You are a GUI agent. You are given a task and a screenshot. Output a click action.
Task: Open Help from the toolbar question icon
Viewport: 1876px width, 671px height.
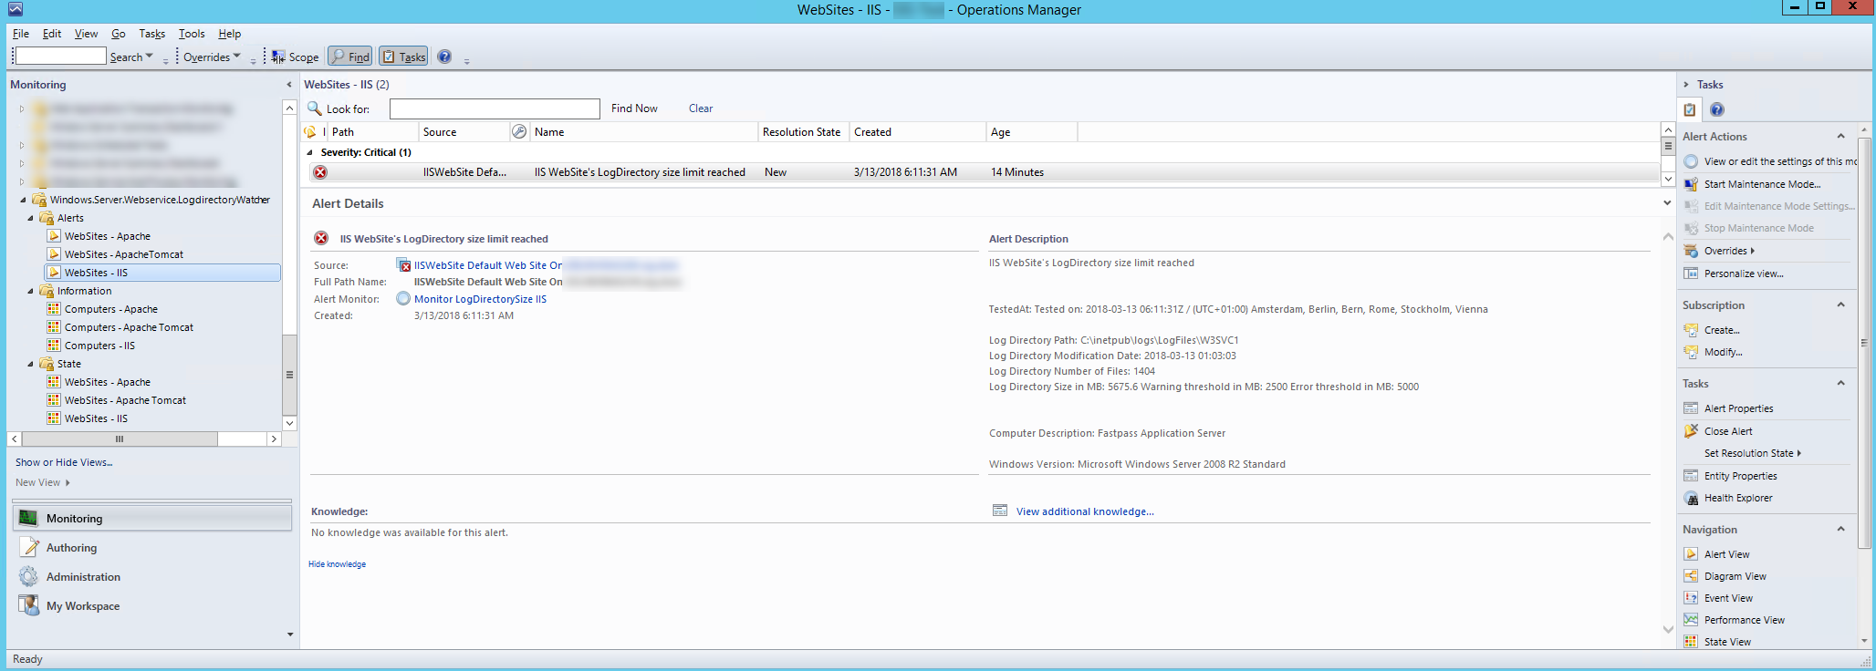pyautogui.click(x=444, y=57)
